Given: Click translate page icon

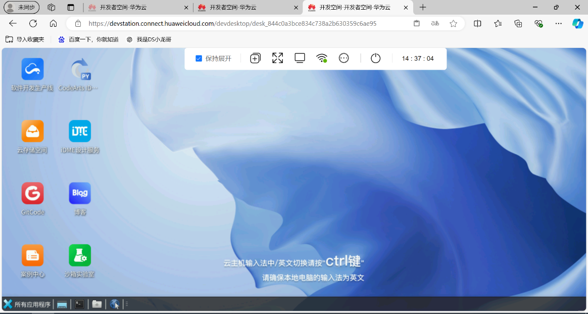Looking at the screenshot, I should tap(435, 24).
